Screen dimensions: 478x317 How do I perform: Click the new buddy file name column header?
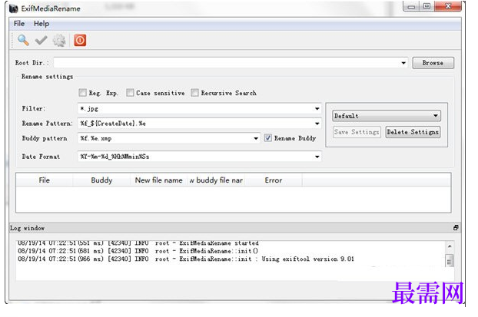(x=216, y=180)
